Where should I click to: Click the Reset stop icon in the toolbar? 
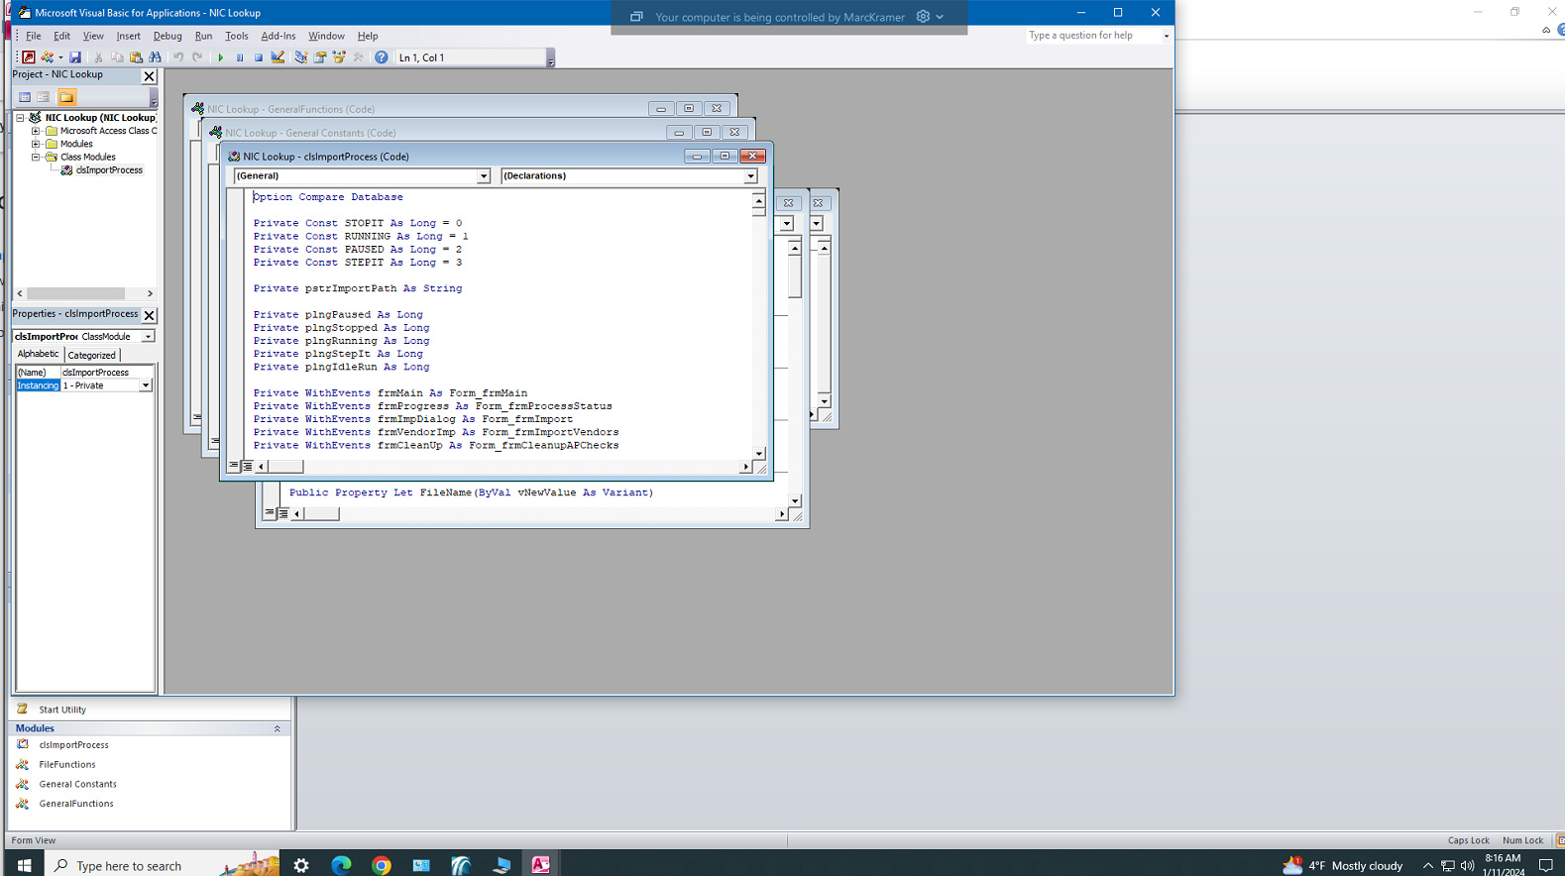tap(258, 57)
